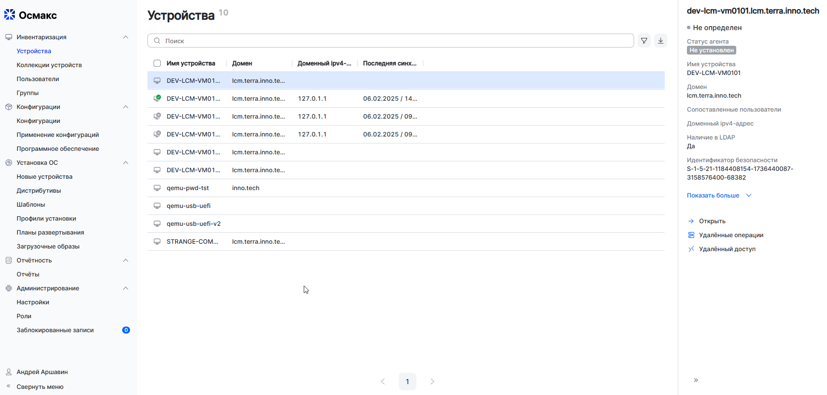This screenshot has width=827, height=395.
Task: Open Удалённый доступ for the selected device
Action: pyautogui.click(x=727, y=249)
